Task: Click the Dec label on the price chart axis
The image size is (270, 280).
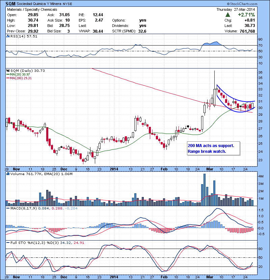Action: (x=64, y=169)
